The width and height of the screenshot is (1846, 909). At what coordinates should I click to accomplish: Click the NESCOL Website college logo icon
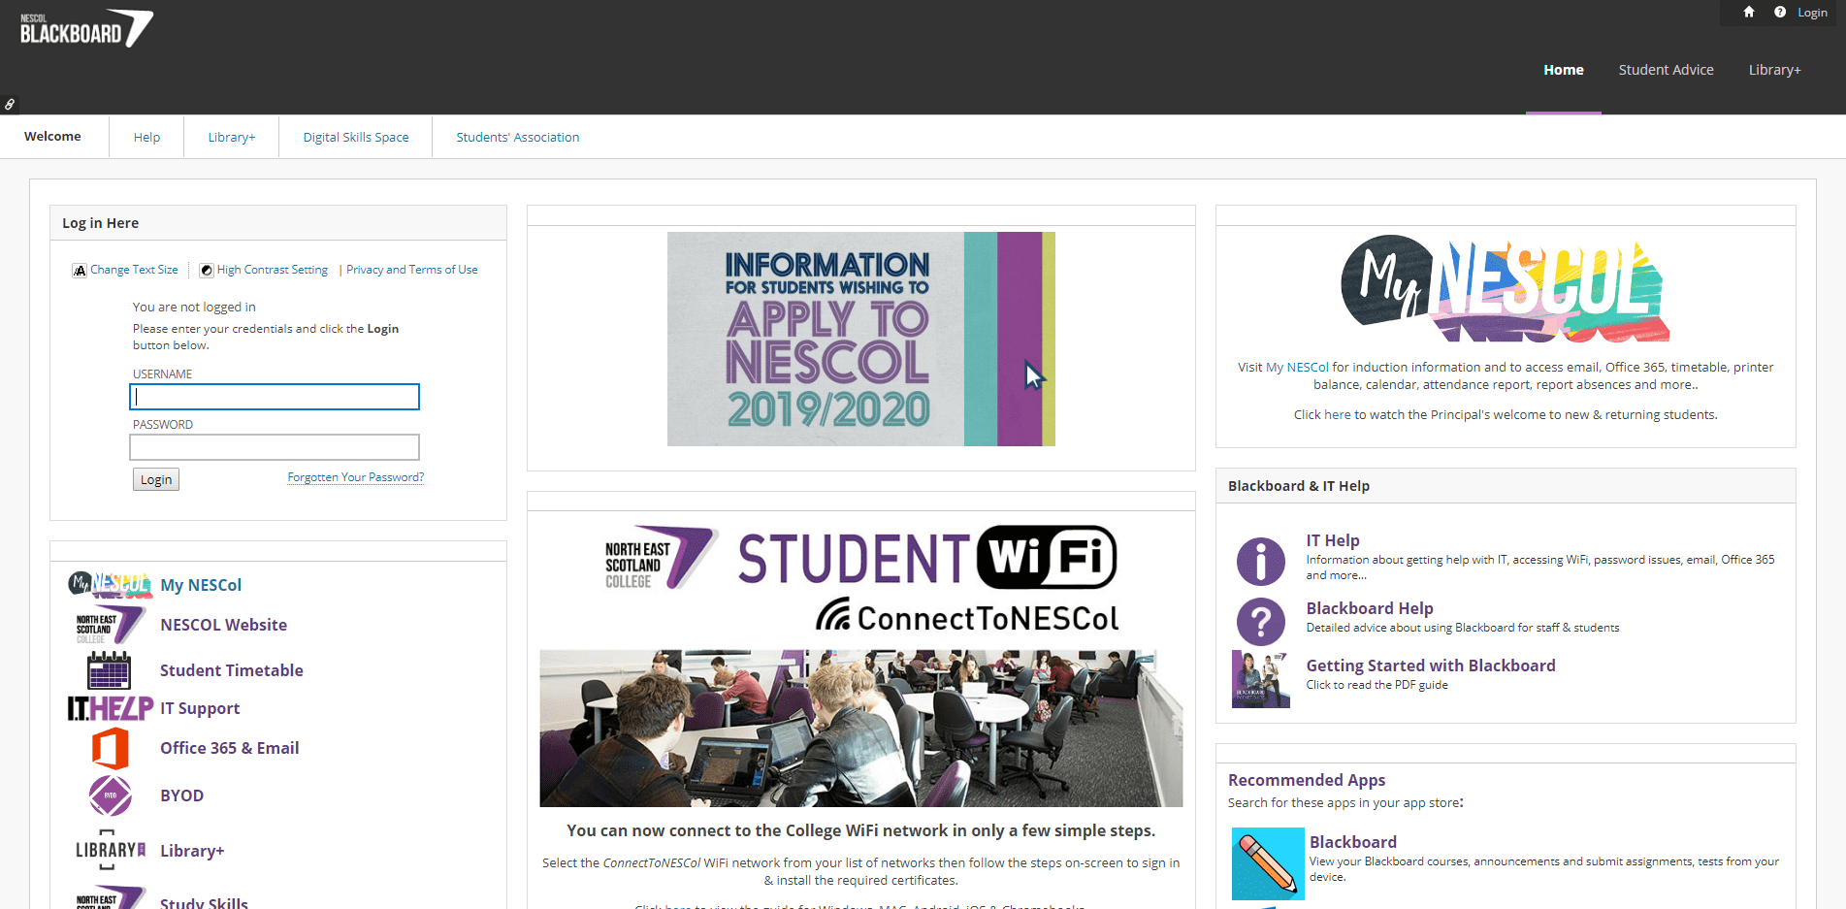click(110, 625)
